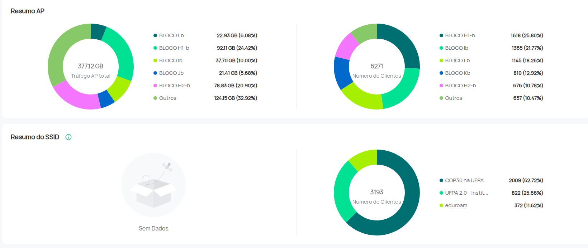588x248 pixels.
Task: Click the dark teal dot beside COP30 na UFPA
Action: pos(441,180)
